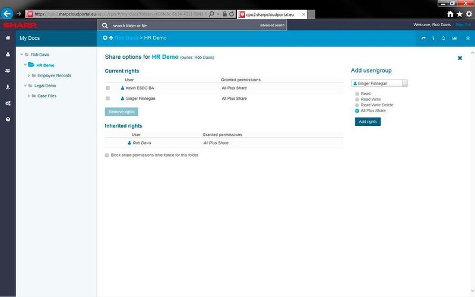This screenshot has width=475, height=297.
Task: Click the Add rights button
Action: click(x=368, y=122)
